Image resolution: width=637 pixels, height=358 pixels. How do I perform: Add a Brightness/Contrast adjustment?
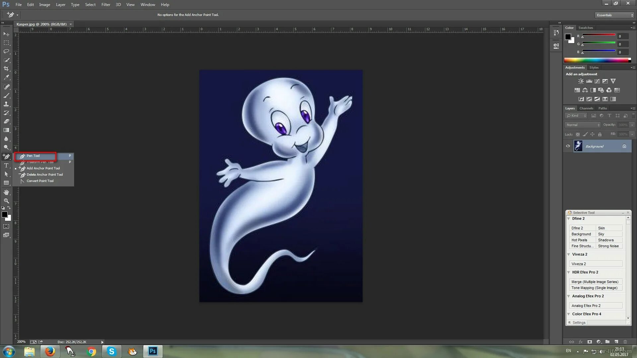click(581, 81)
